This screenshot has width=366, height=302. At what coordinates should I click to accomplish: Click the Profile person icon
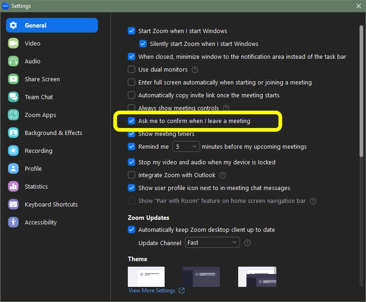pos(13,168)
